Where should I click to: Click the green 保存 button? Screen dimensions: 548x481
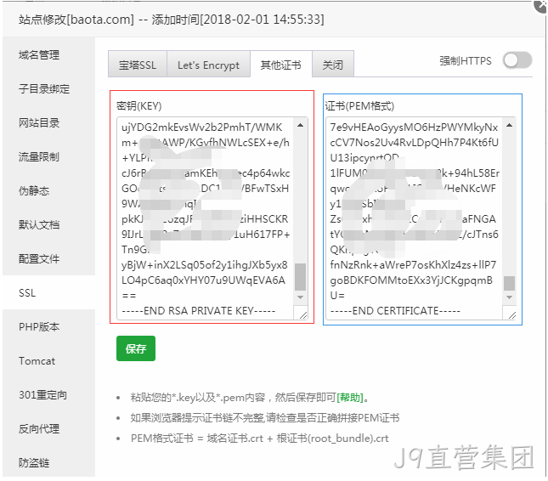(136, 348)
